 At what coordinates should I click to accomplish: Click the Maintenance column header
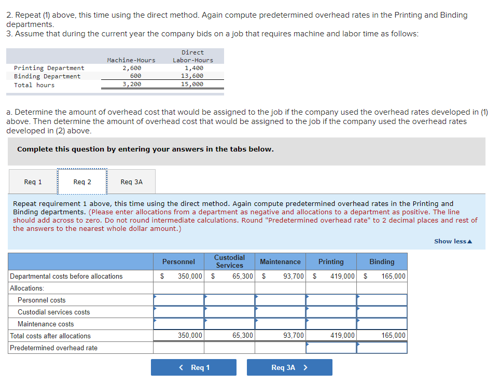click(x=280, y=262)
